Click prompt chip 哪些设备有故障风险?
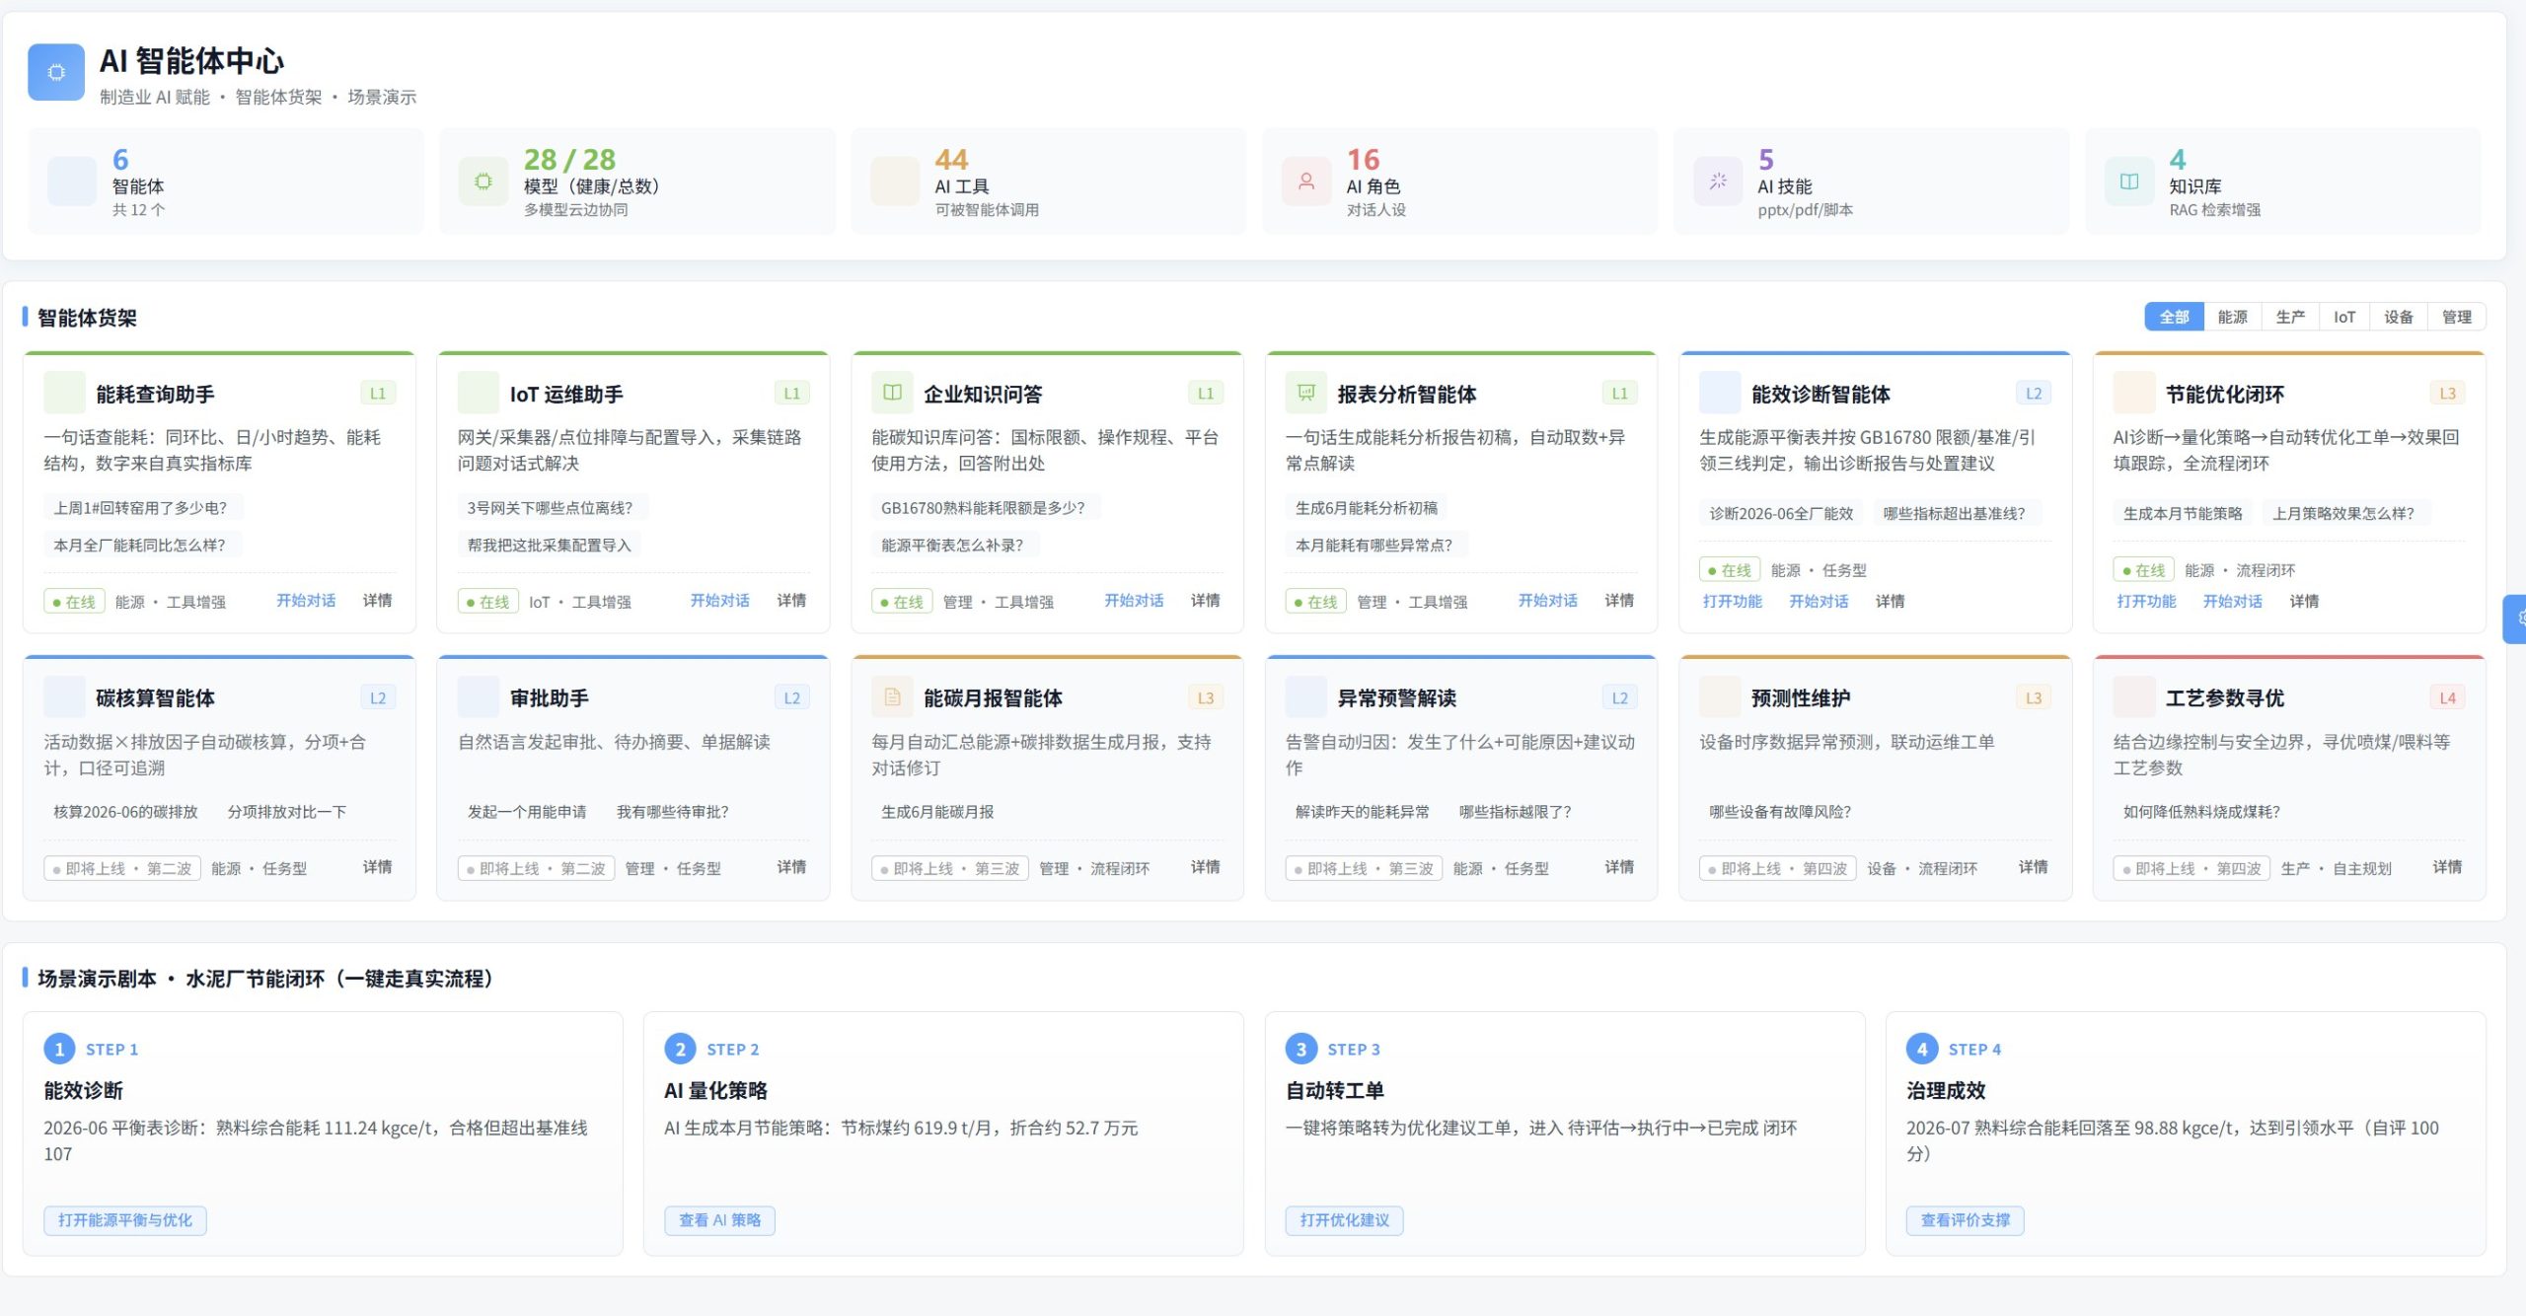 coord(1780,812)
